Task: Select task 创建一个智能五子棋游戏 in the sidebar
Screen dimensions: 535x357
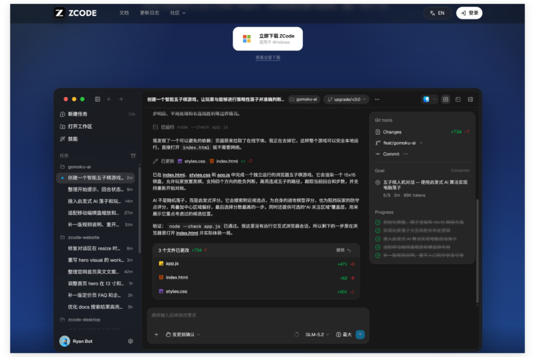Action: tap(96, 177)
